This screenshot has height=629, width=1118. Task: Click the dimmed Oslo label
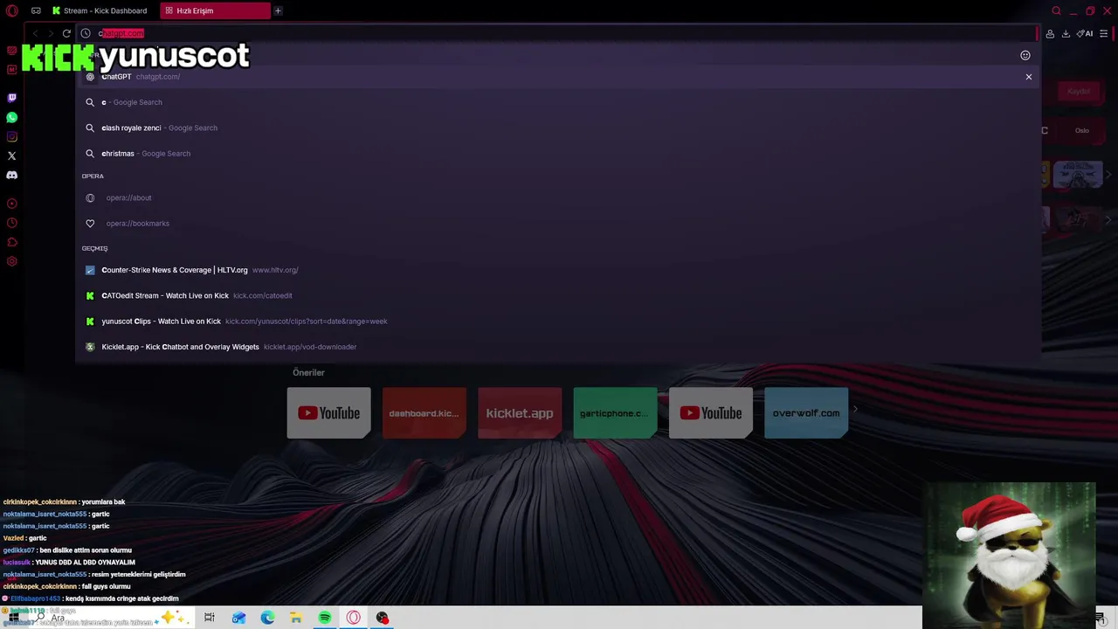tap(1082, 130)
